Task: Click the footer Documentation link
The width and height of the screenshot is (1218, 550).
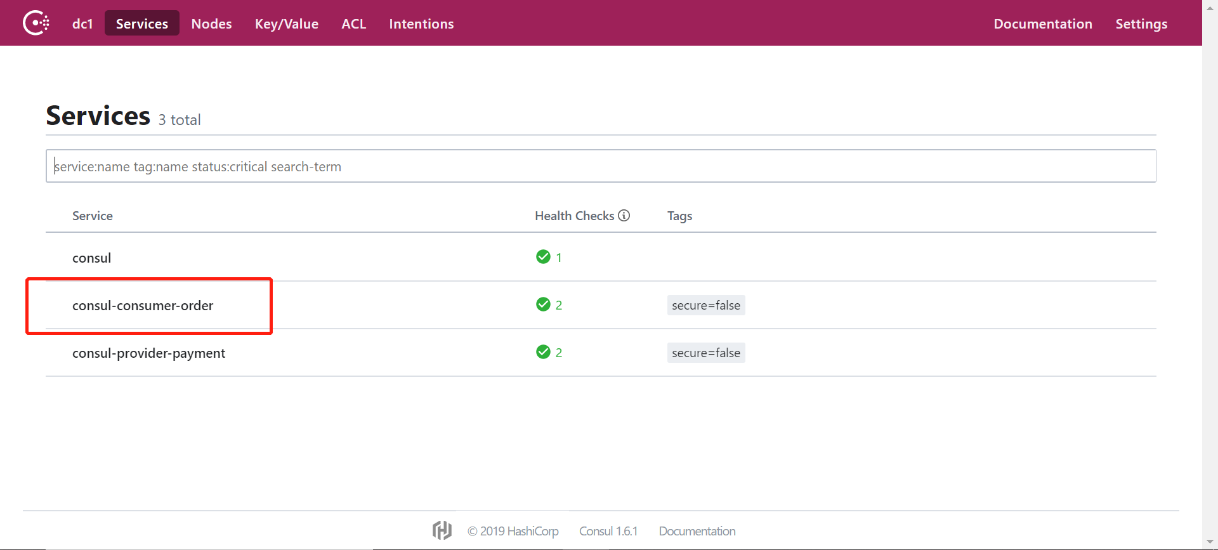Action: click(x=697, y=531)
